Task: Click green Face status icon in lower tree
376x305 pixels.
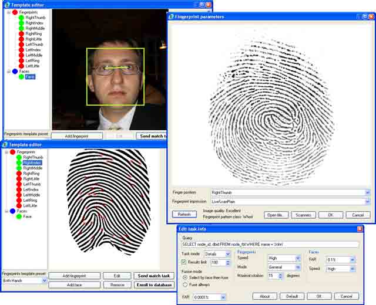Action: click(19, 216)
